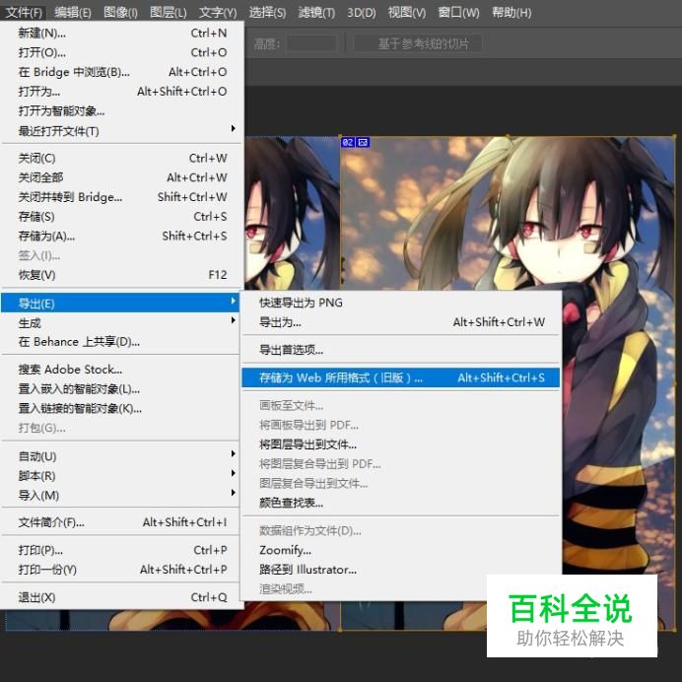Expand 最近打开文件(T) submenu
Screen dimensions: 682x682
(x=122, y=131)
